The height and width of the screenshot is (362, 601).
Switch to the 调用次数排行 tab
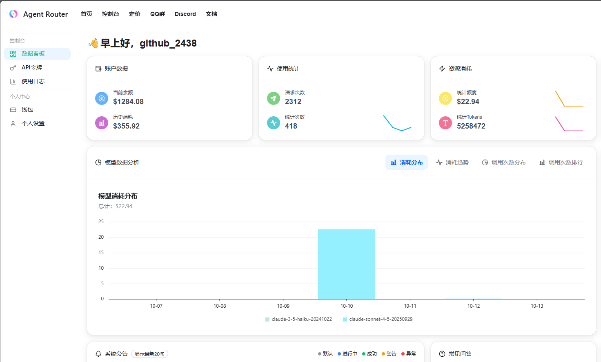coord(561,162)
